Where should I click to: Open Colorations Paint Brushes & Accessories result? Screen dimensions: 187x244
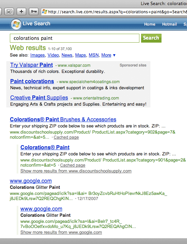[63, 119]
